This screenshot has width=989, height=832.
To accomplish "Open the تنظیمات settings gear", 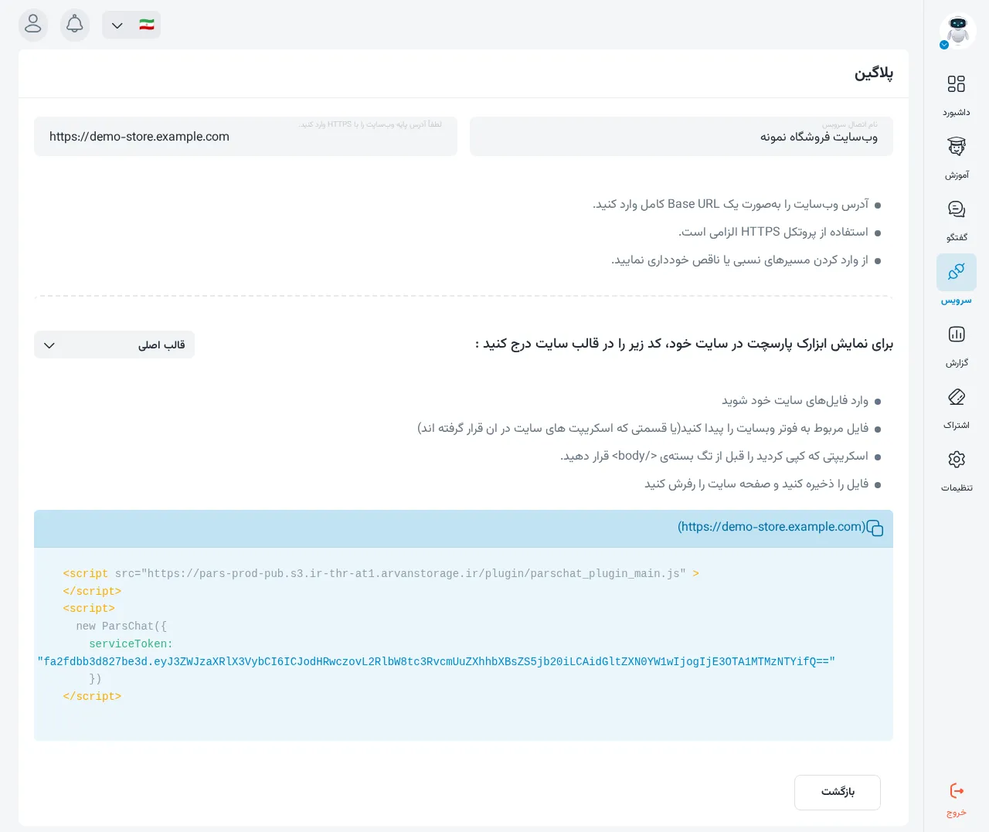I will pyautogui.click(x=957, y=460).
